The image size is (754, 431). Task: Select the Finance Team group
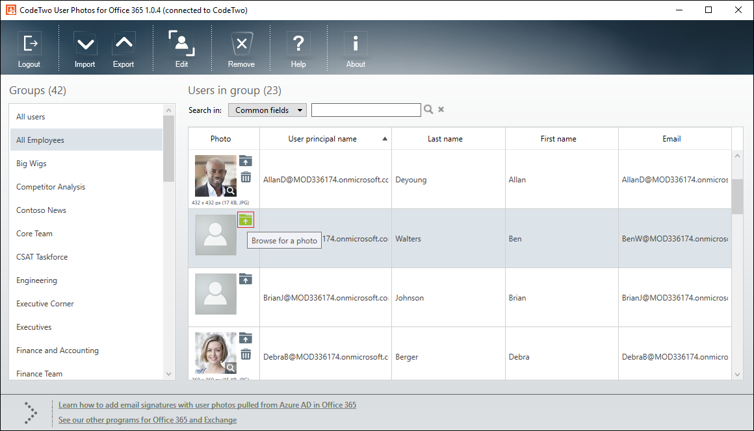[x=86, y=373]
